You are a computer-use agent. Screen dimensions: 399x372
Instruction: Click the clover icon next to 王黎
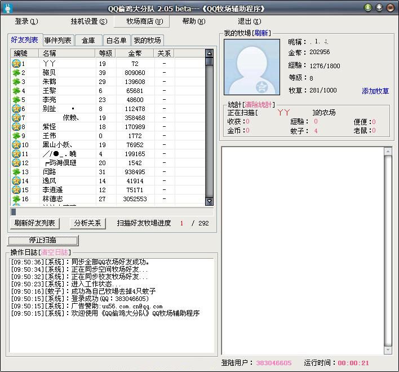(x=16, y=91)
